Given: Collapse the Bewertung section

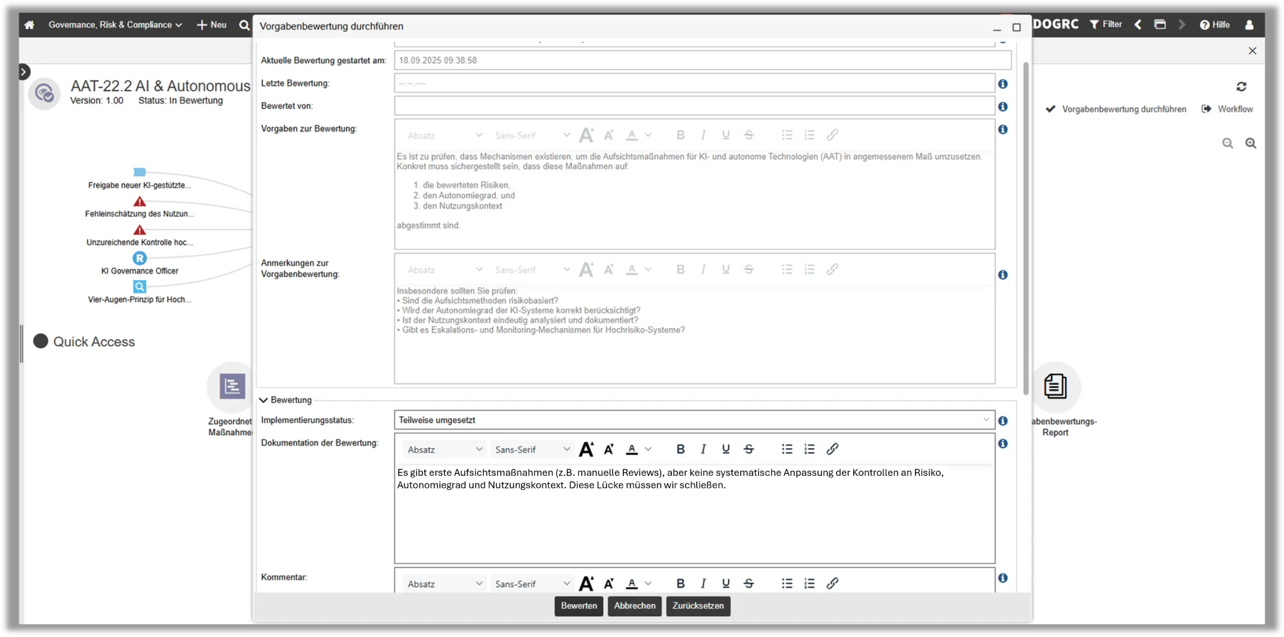Looking at the screenshot, I should tap(264, 400).
